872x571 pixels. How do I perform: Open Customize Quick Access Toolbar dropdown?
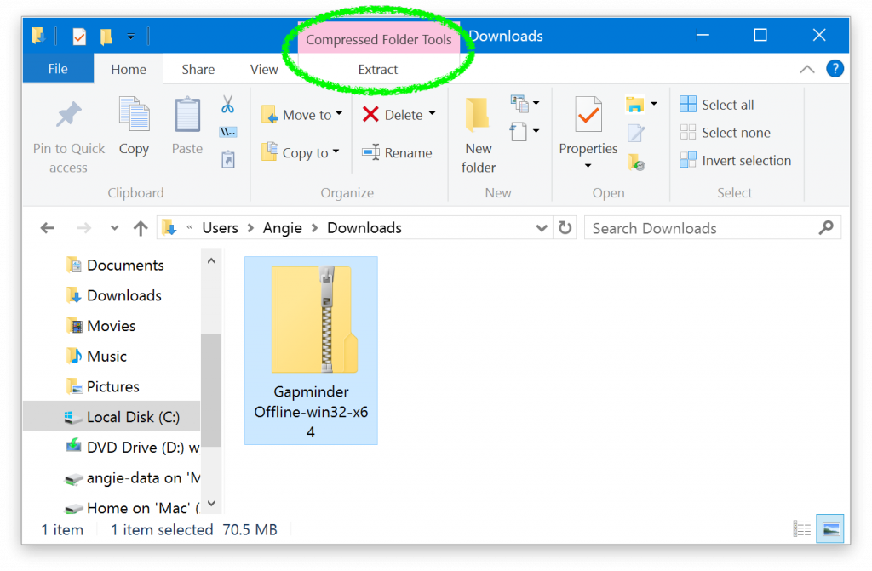pos(130,37)
